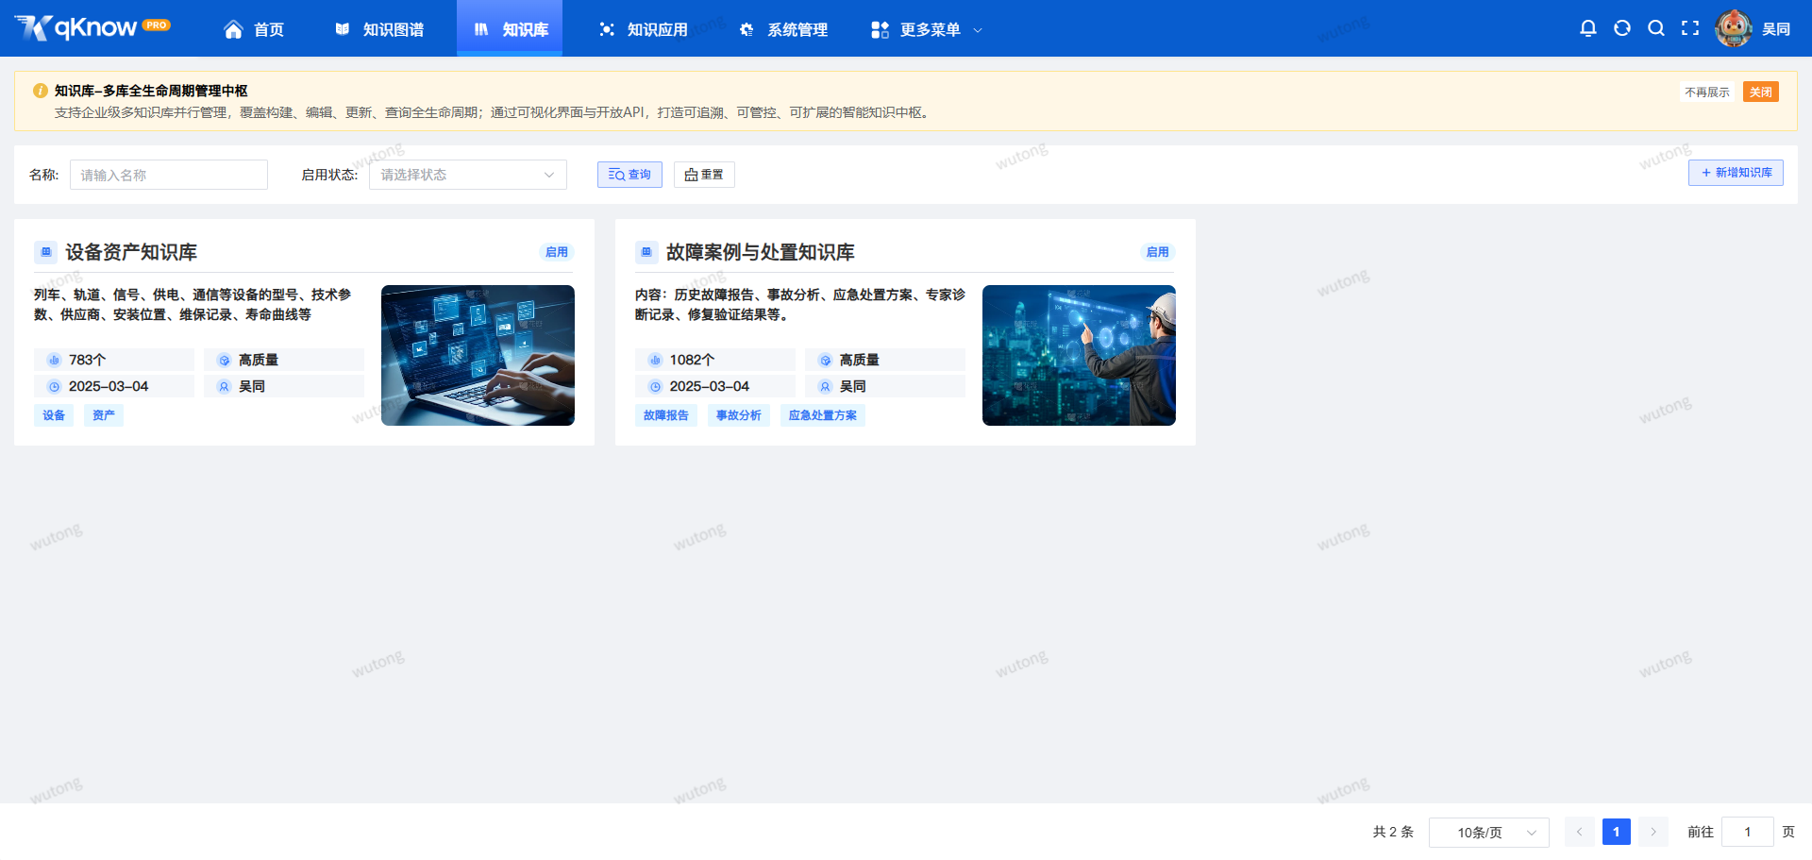The image size is (1812, 860).
Task: Click the refresh icon in the top bar
Action: click(x=1622, y=28)
